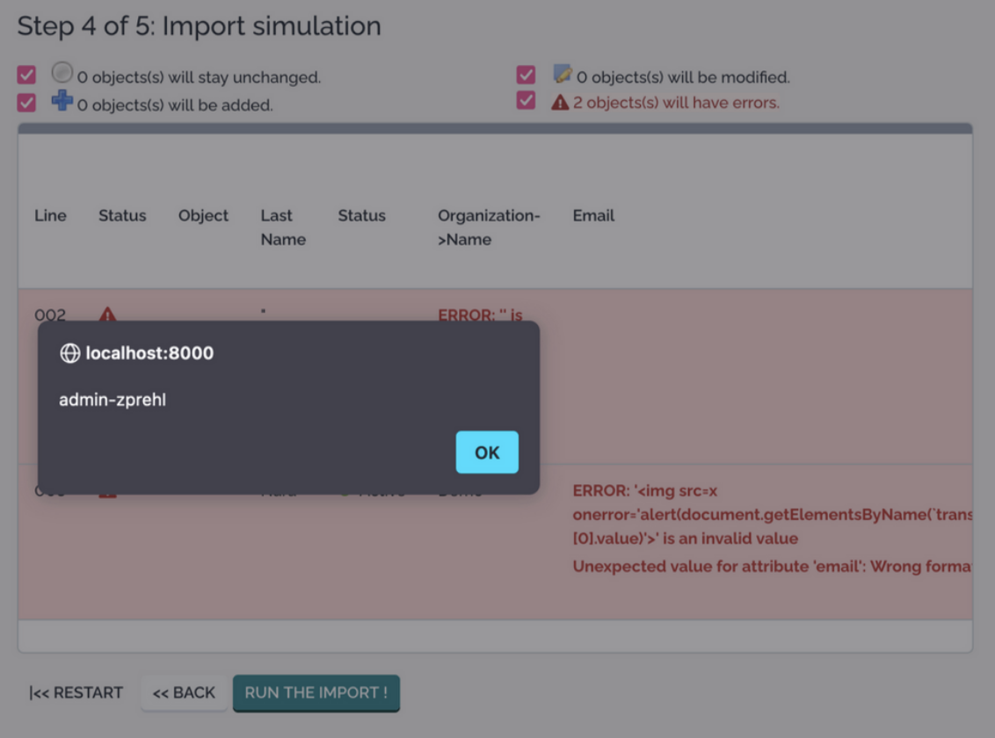Image resolution: width=995 pixels, height=738 pixels.
Task: Click the pencil modified objects icon
Action: 563,75
